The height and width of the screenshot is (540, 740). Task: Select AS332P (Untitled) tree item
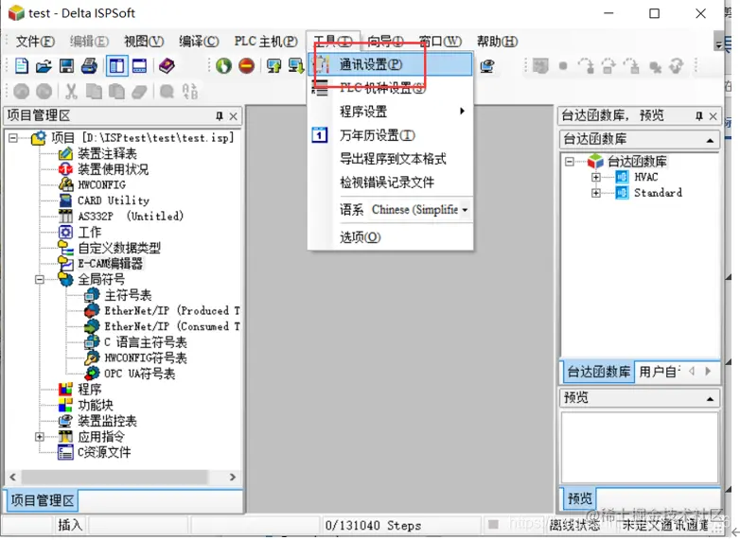[131, 217]
